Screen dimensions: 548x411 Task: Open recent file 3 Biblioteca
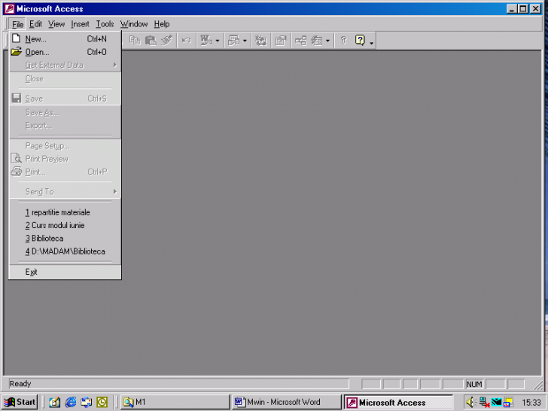click(x=65, y=239)
